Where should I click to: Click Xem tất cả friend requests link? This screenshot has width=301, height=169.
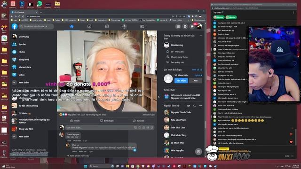click(x=197, y=70)
